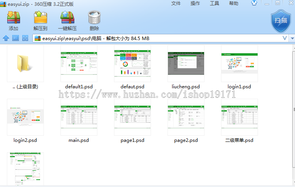Select the defaut.psd thumbnail
Viewport: 295px width, 187px height.
(x=132, y=64)
